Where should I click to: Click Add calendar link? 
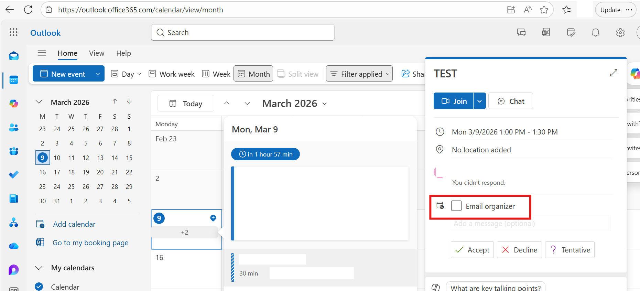[x=74, y=224]
